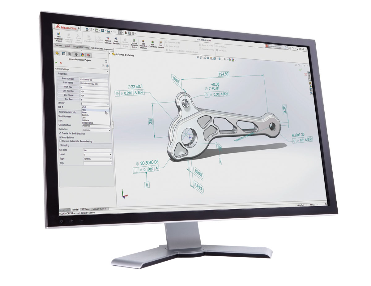This screenshot has width=371, height=286.
Task: Click the green checkmark to accept project
Action: click(x=56, y=62)
